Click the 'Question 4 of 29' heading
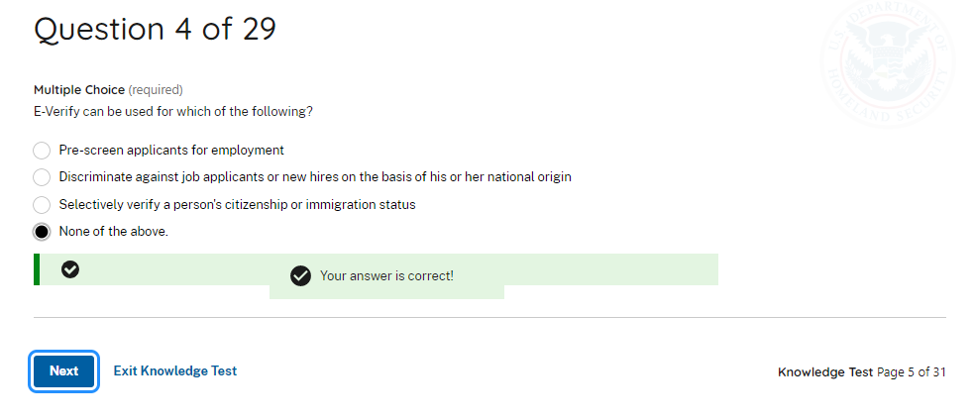Screen dimensions: 974x420 (x=155, y=30)
